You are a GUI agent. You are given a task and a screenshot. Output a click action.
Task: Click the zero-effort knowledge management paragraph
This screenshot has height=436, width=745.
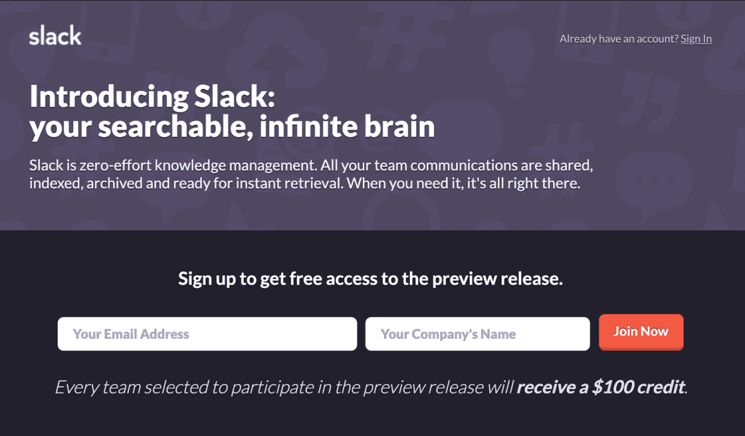coord(311,174)
